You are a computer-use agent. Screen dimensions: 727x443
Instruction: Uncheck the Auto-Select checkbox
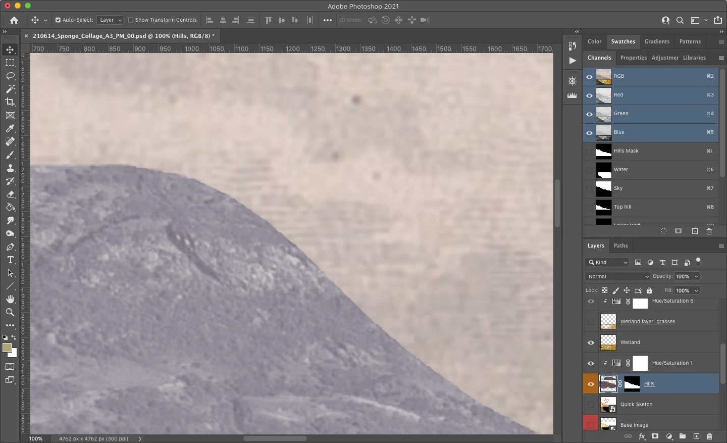[58, 20]
